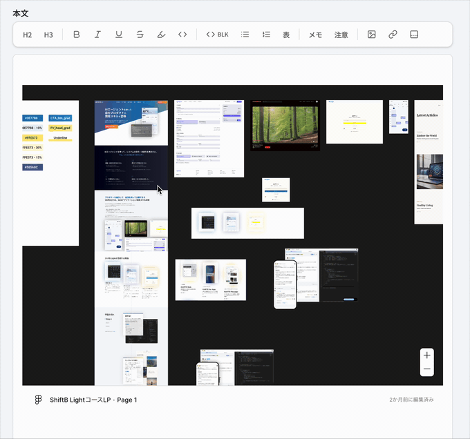Select the CTA_btn_grad gradient swatch
Image resolution: width=470 pixels, height=439 pixels.
60,118
